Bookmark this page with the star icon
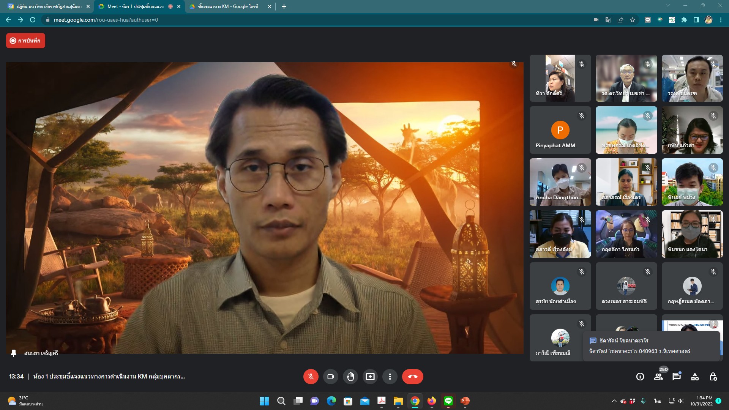 coord(633,20)
